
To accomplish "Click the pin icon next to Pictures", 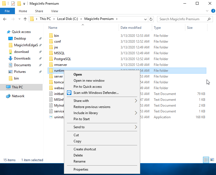I will click(40, 71).
